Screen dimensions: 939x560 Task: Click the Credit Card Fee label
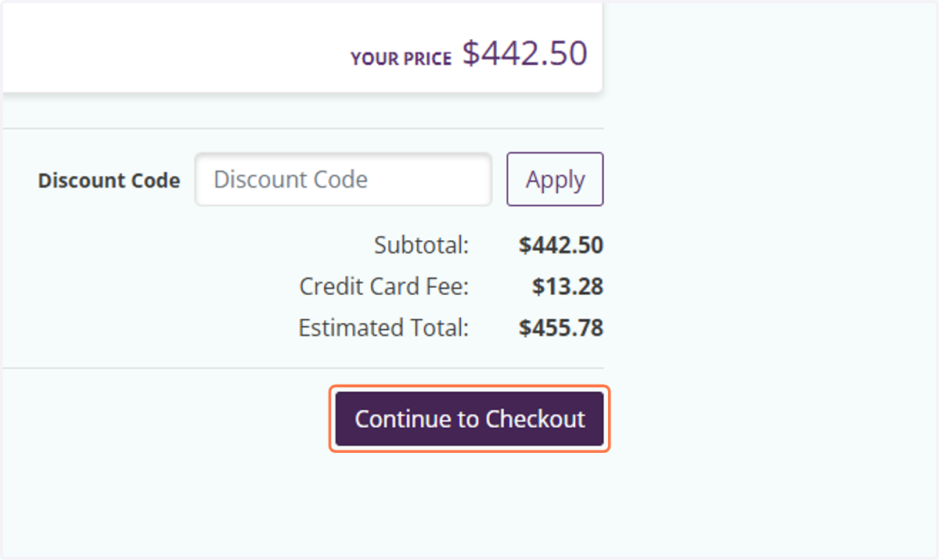(383, 287)
